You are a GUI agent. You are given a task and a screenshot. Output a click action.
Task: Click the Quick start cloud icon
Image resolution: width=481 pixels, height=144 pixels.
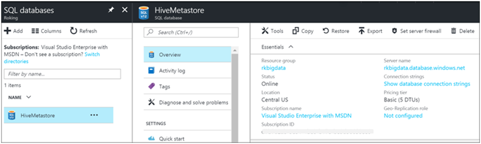(152, 139)
